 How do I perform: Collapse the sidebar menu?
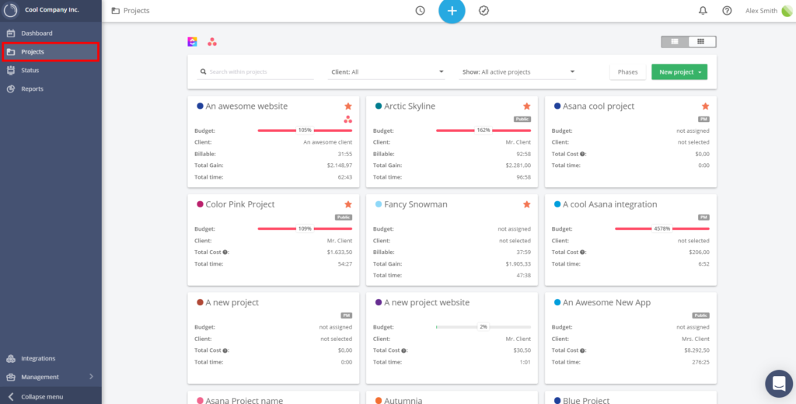point(51,396)
